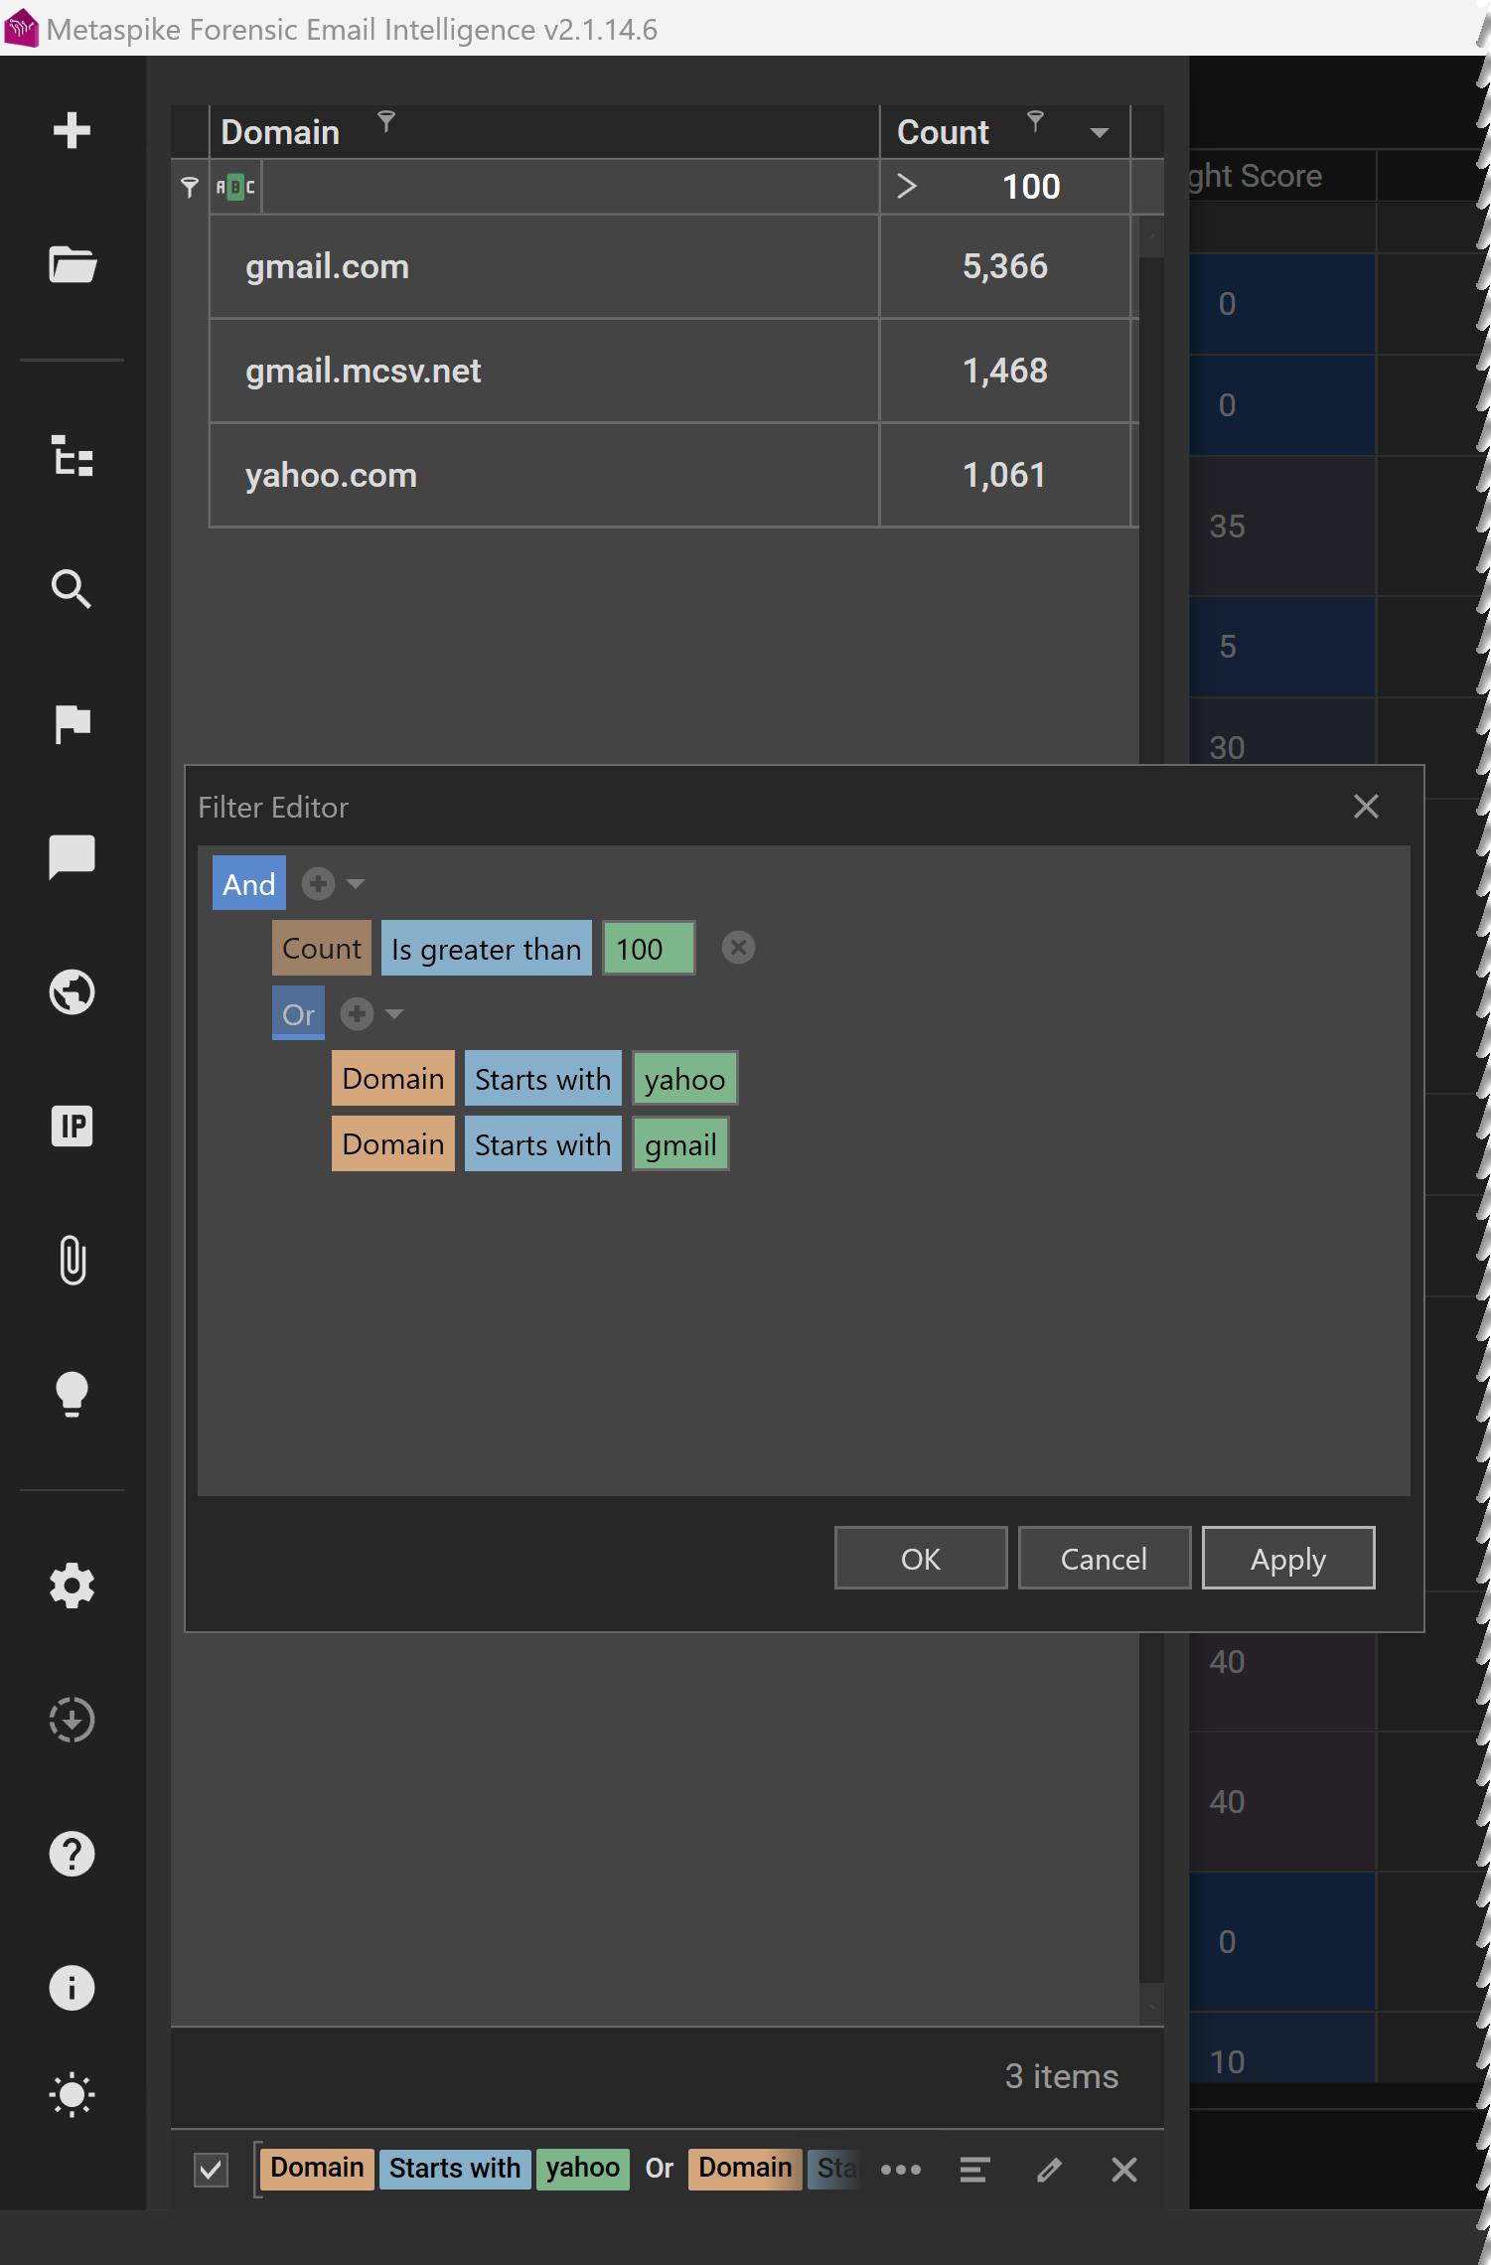Image resolution: width=1491 pixels, height=2265 pixels.
Task: Click the Domain filter row input
Action: point(570,187)
